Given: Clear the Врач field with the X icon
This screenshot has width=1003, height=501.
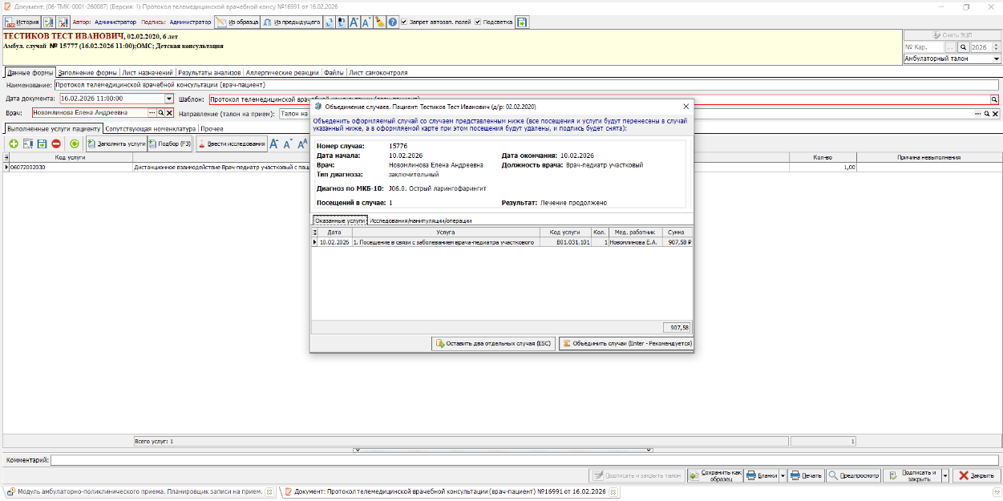Looking at the screenshot, I should [169, 113].
